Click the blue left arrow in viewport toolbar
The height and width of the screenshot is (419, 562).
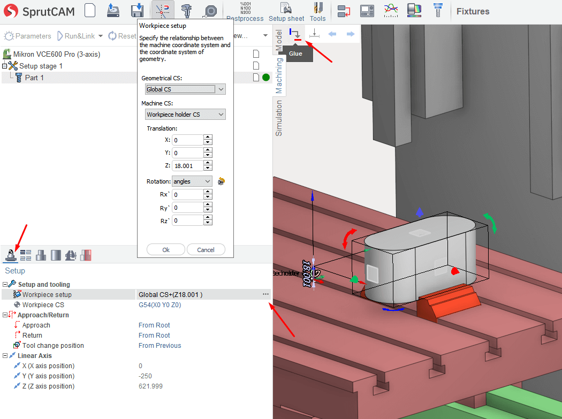pyautogui.click(x=332, y=34)
